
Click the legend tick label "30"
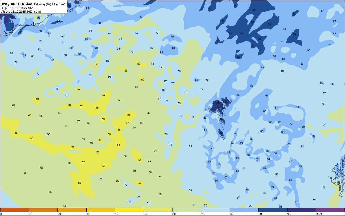(x=88, y=214)
